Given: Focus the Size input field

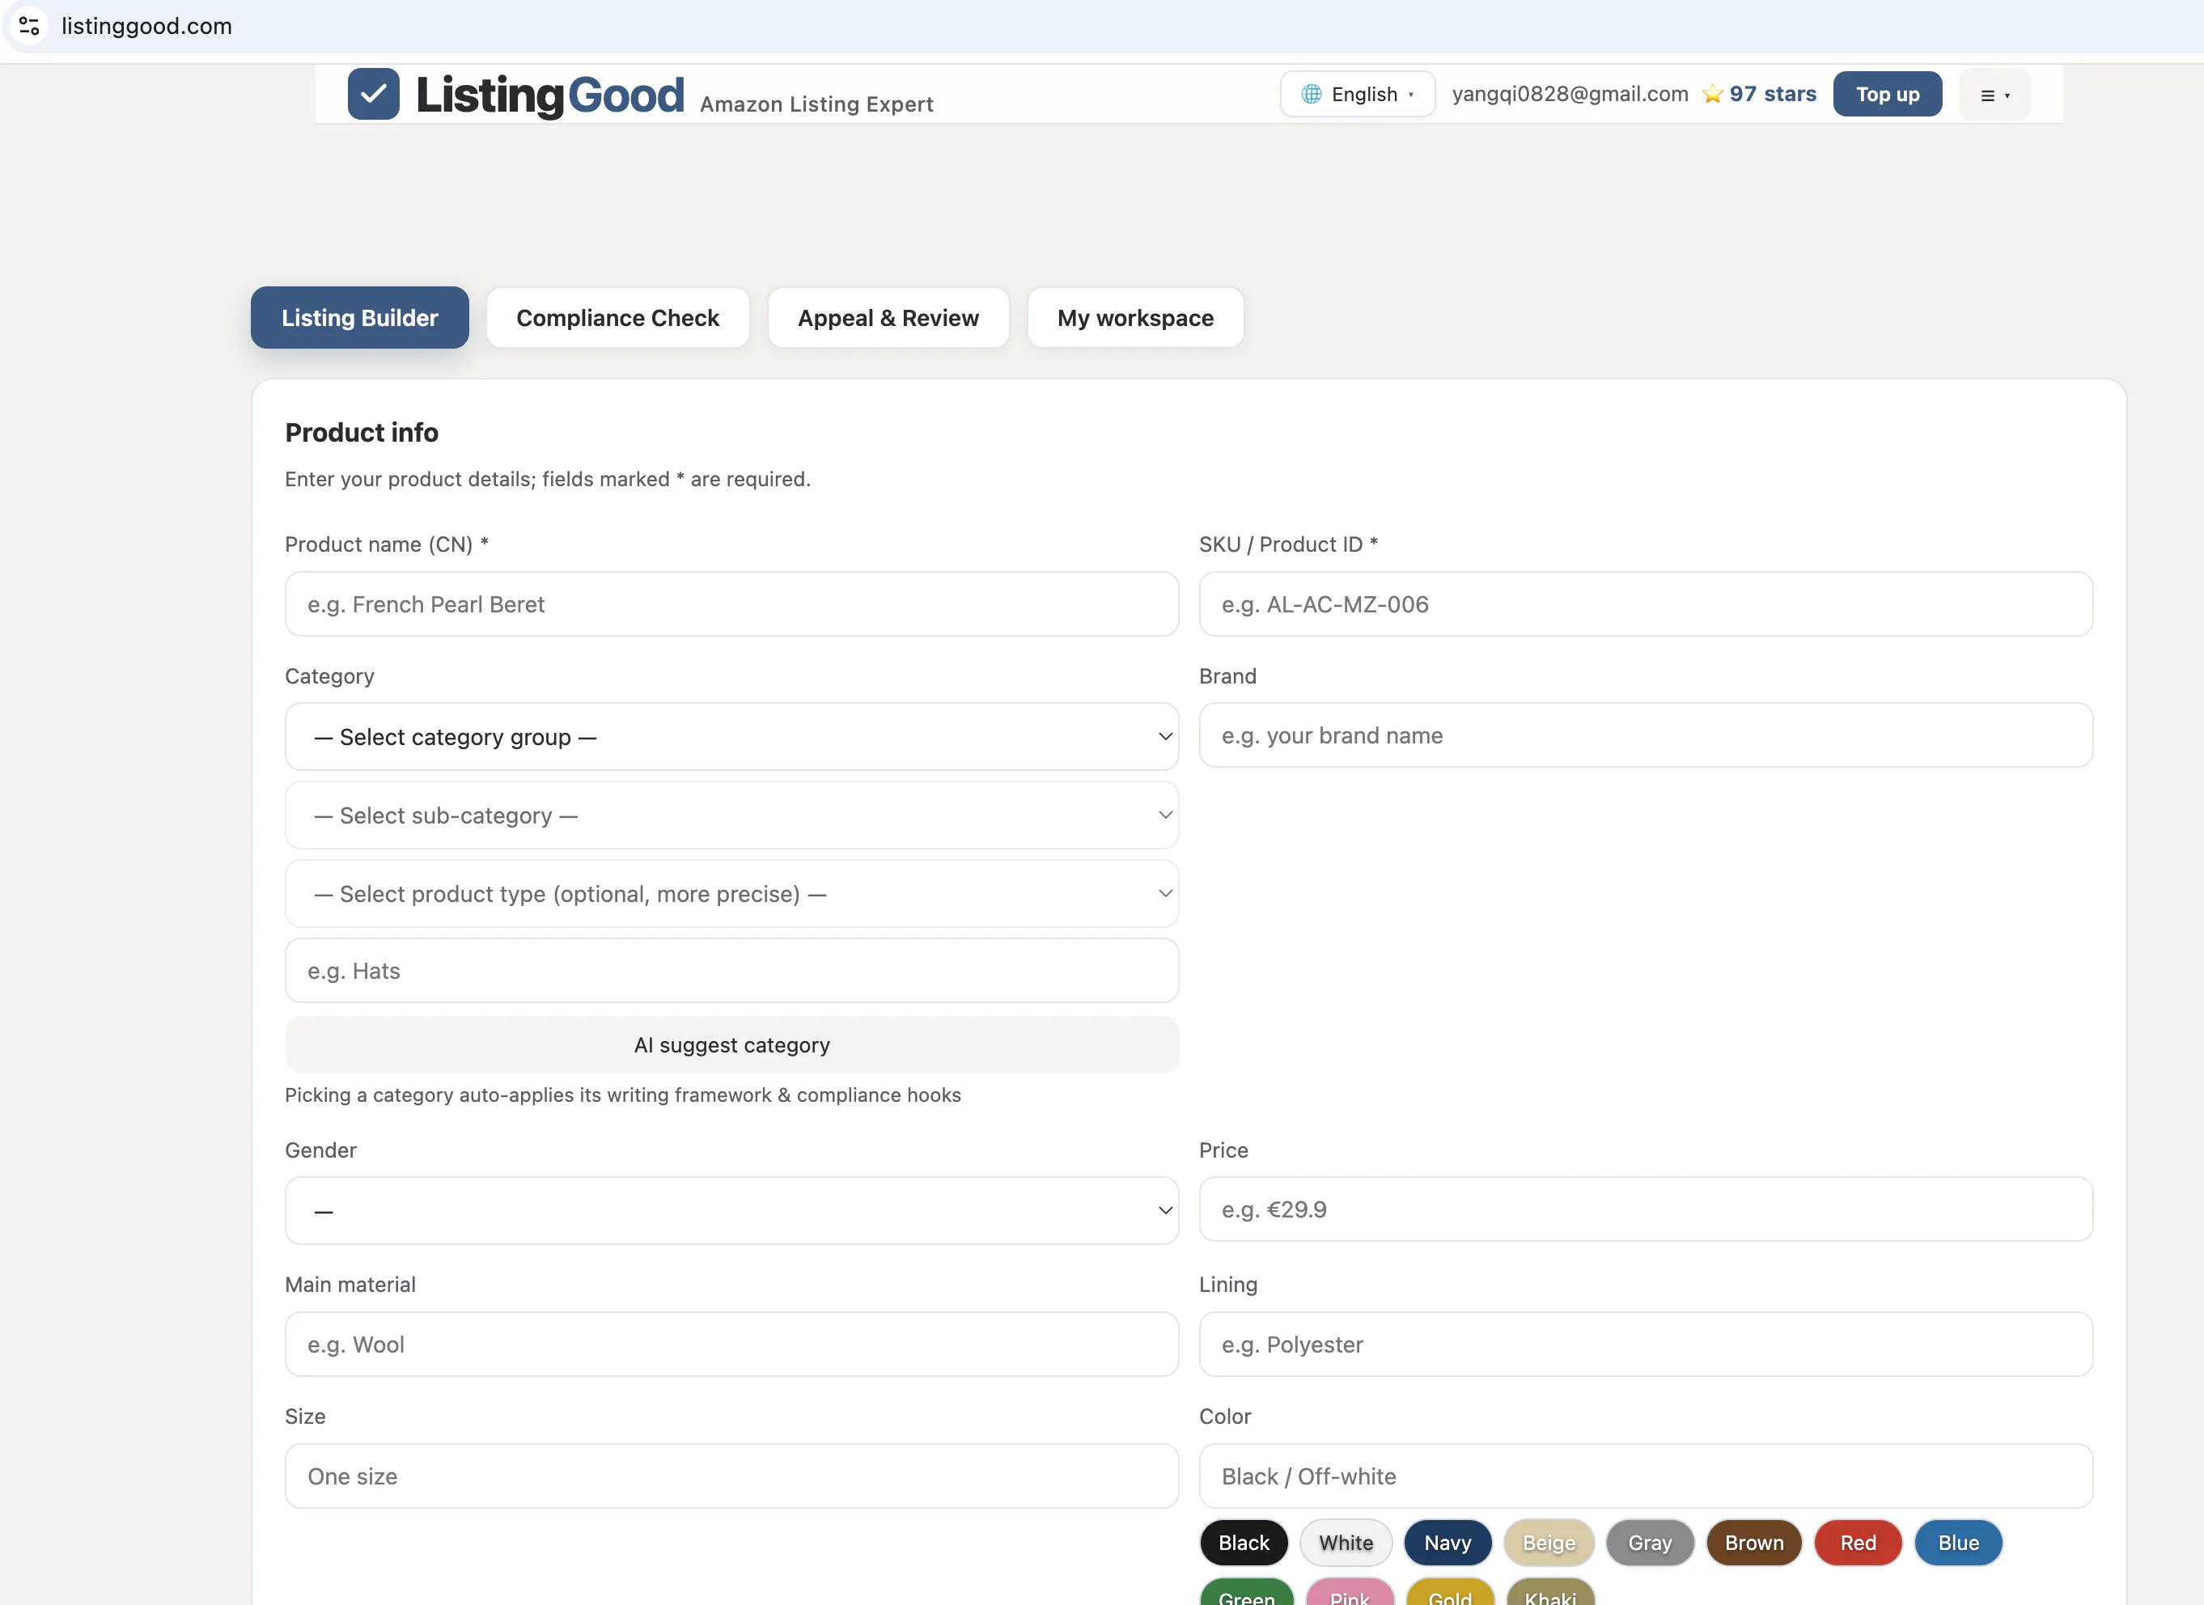Looking at the screenshot, I should pos(731,1476).
